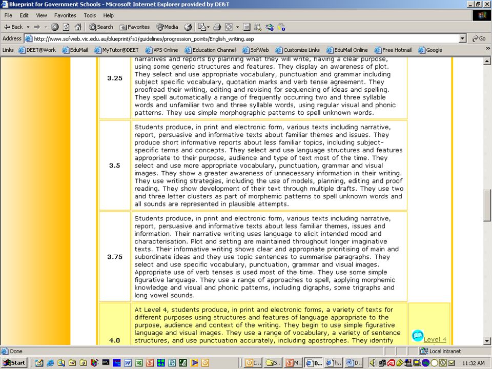Open the Favorites menu
Image resolution: width=492 pixels, height=369 pixels.
pyautogui.click(x=65, y=15)
